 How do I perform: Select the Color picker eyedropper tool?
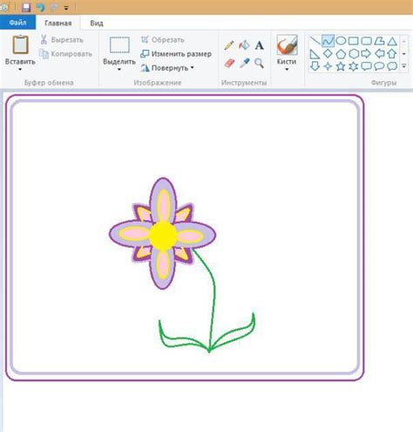(244, 63)
